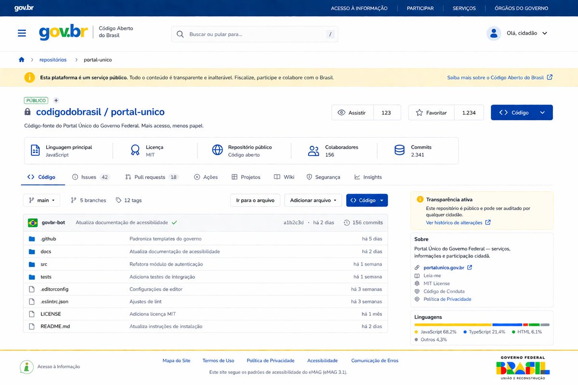Click the globe icon for Repositório público
Image resolution: width=578 pixels, height=385 pixels.
point(218,150)
